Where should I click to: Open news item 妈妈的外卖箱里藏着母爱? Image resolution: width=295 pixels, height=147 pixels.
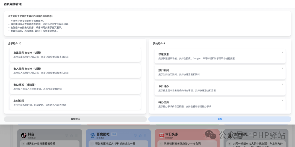point(41,144)
